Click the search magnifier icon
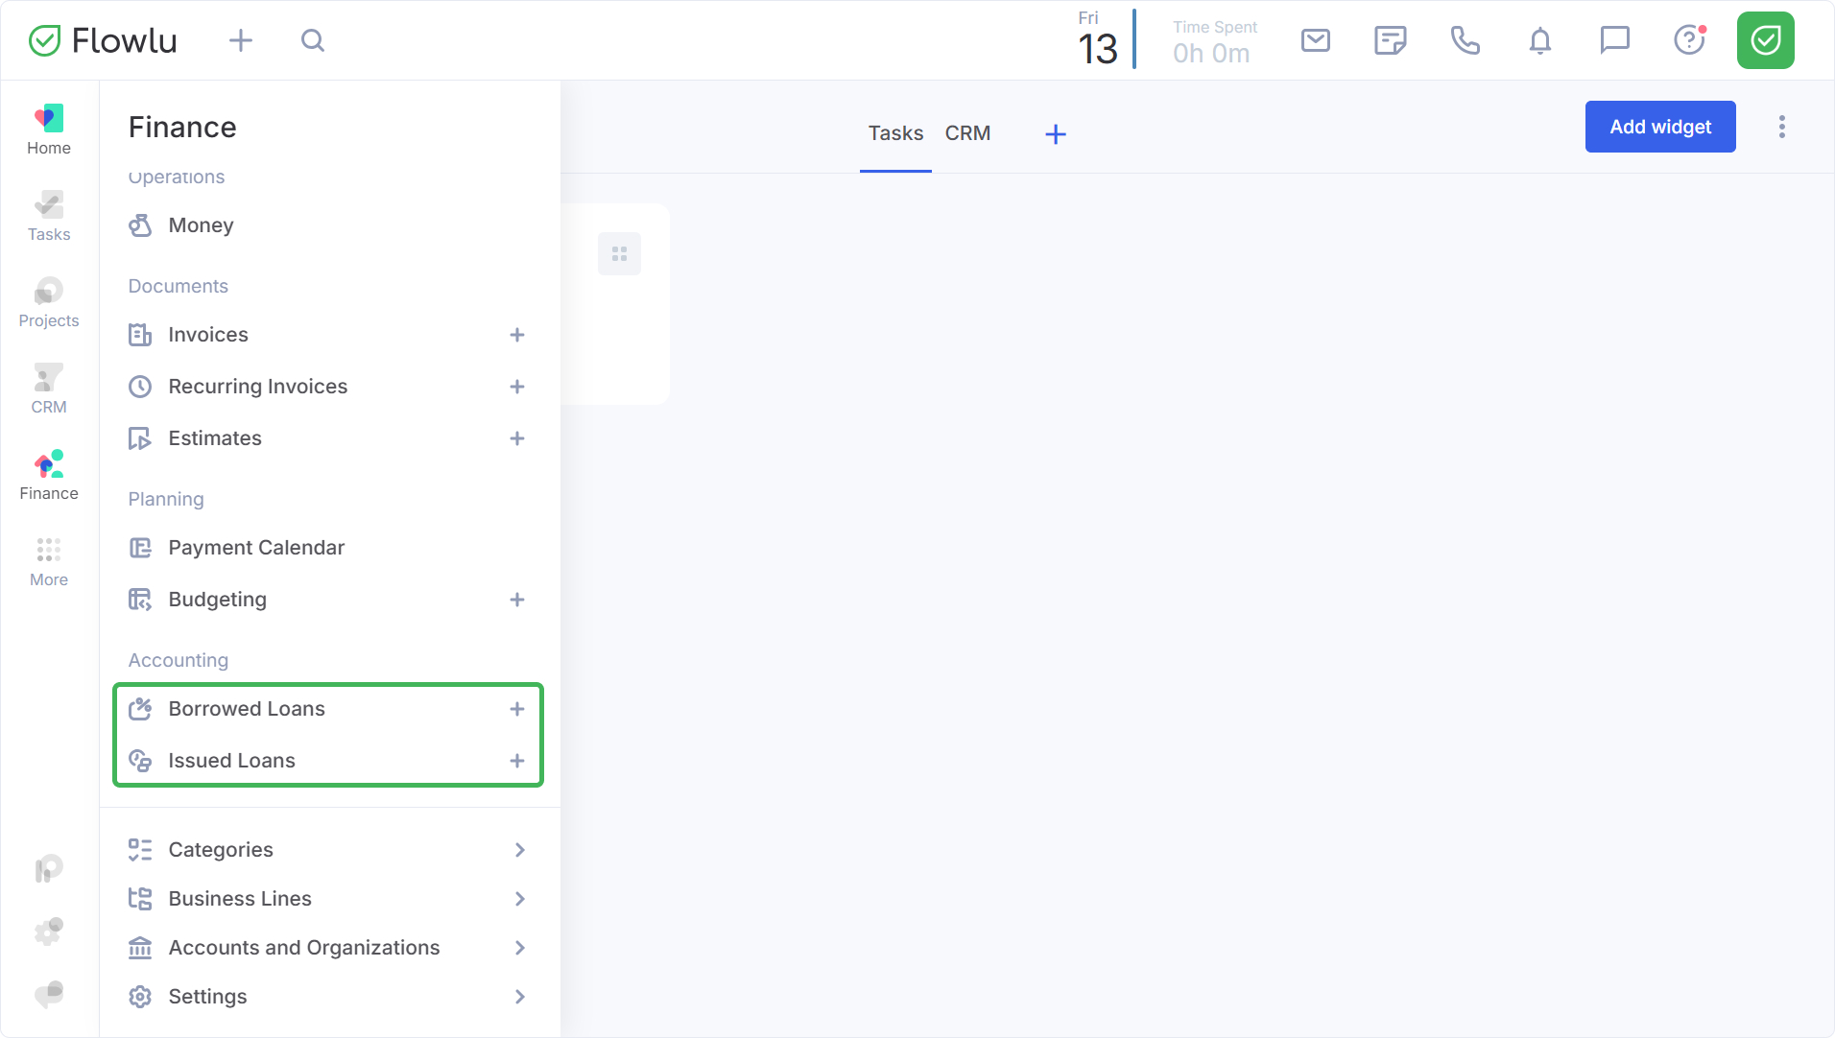 coord(313,40)
